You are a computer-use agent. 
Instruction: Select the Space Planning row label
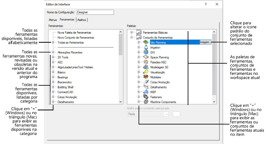[x=160, y=57]
